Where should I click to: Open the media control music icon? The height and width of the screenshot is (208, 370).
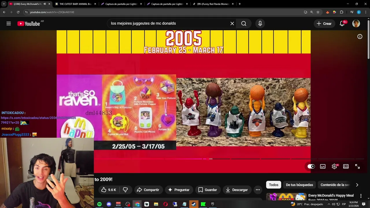[x=352, y=12]
